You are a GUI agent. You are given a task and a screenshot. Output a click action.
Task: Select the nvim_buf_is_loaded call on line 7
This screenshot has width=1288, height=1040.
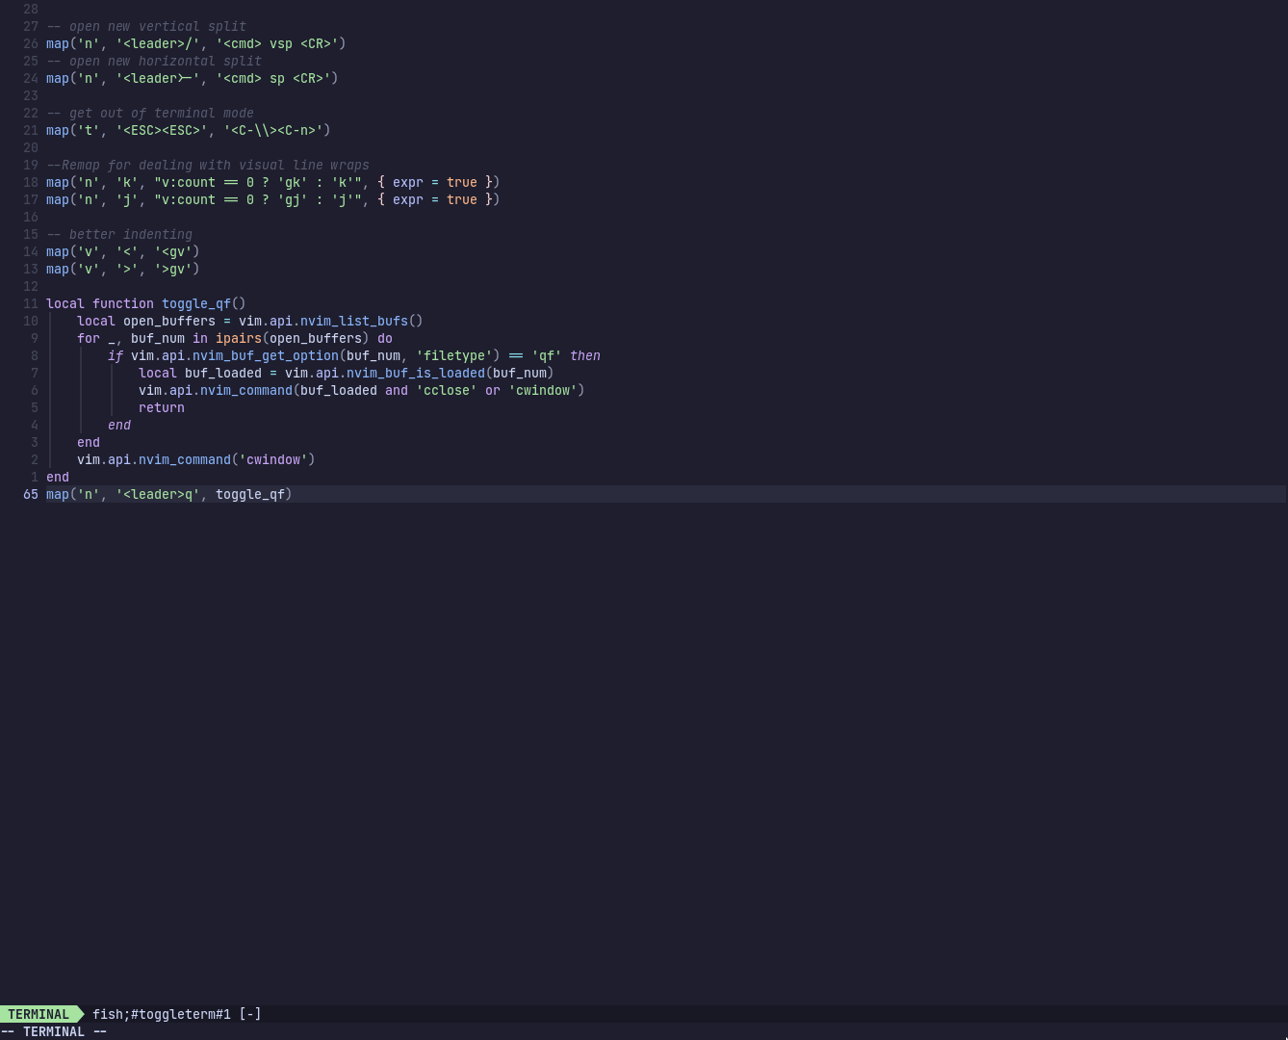(x=415, y=373)
